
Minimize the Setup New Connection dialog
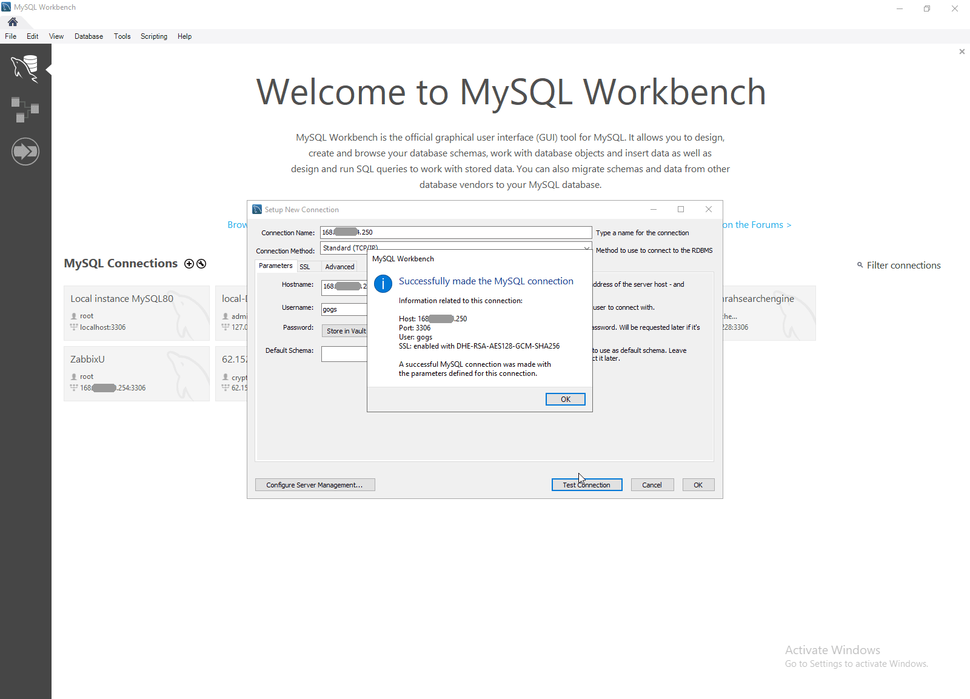[x=654, y=209]
